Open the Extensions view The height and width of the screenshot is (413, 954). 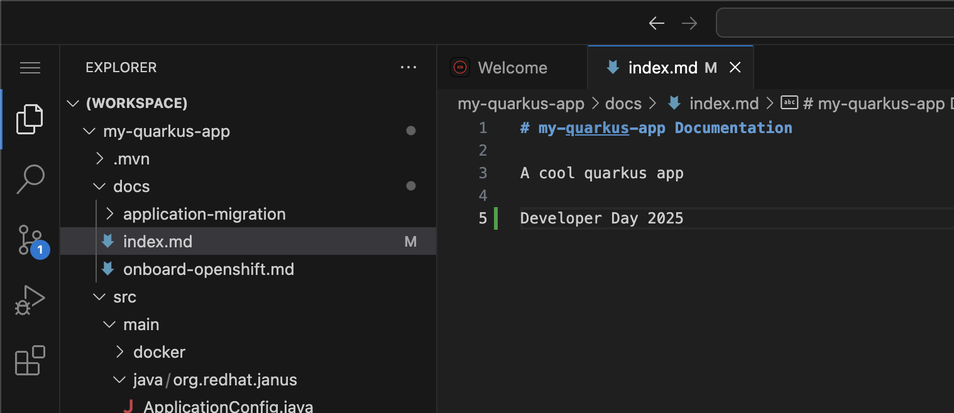pos(30,360)
